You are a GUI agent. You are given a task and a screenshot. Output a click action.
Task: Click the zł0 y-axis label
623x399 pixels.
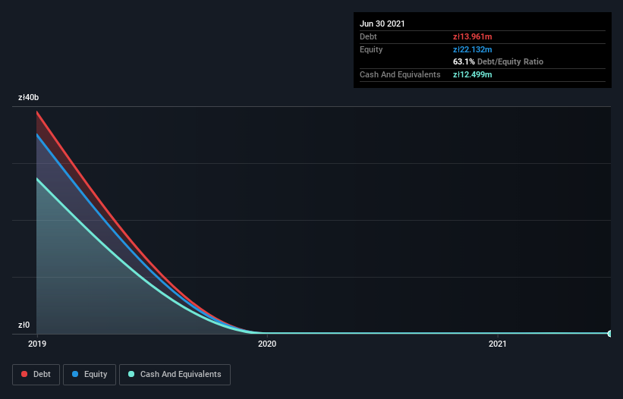click(24, 325)
